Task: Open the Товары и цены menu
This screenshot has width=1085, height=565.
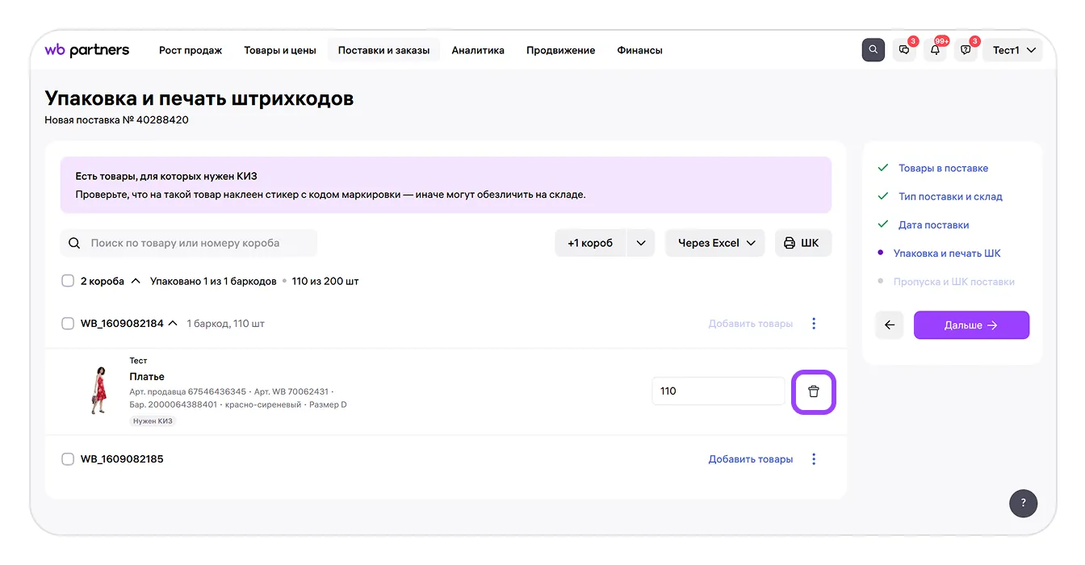Action: [x=280, y=50]
